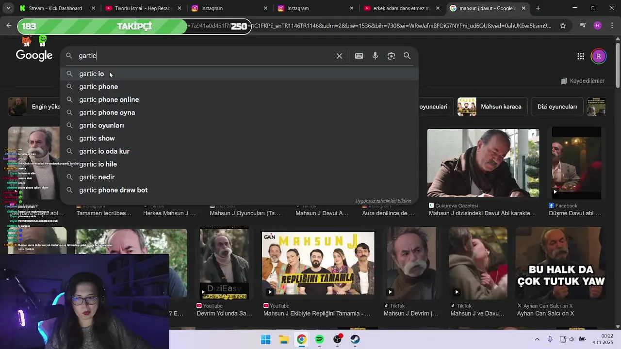Open the Windows Start menu

tap(265, 339)
